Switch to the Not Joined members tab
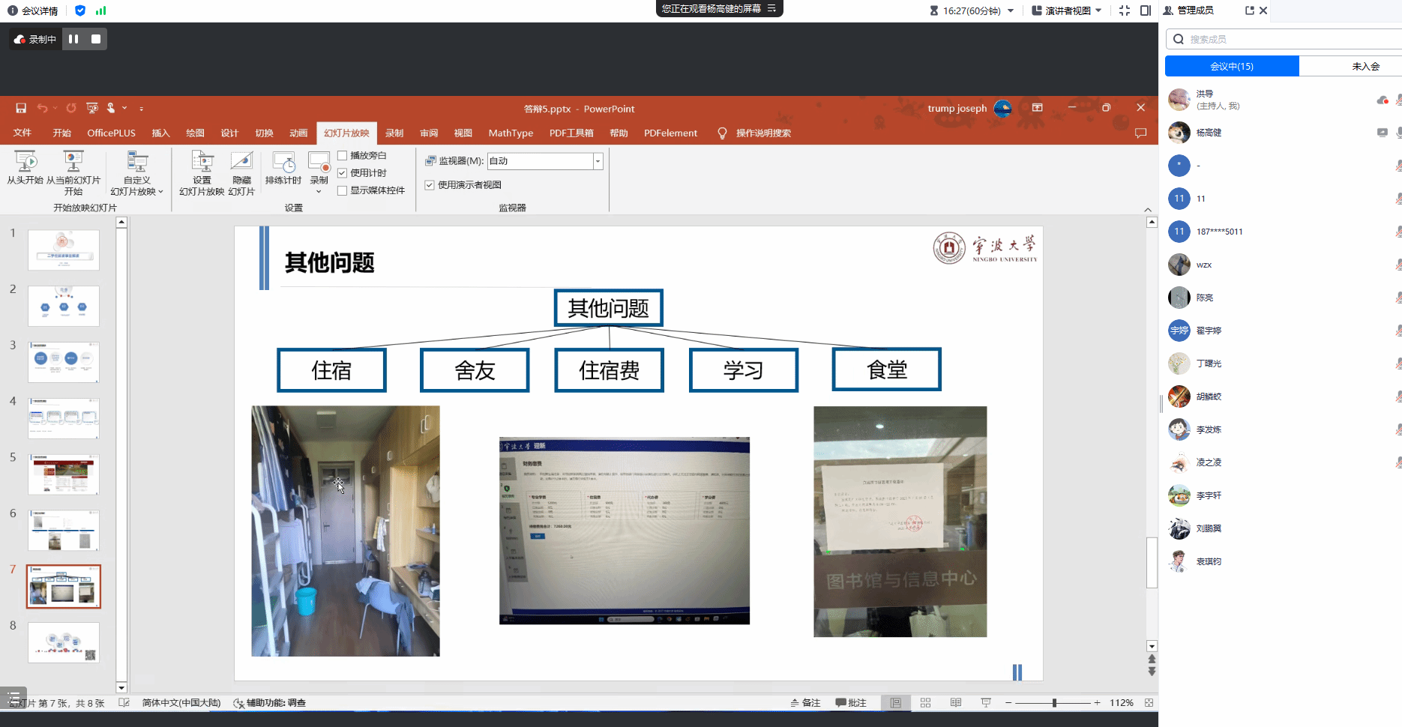The image size is (1402, 727). 1365,66
